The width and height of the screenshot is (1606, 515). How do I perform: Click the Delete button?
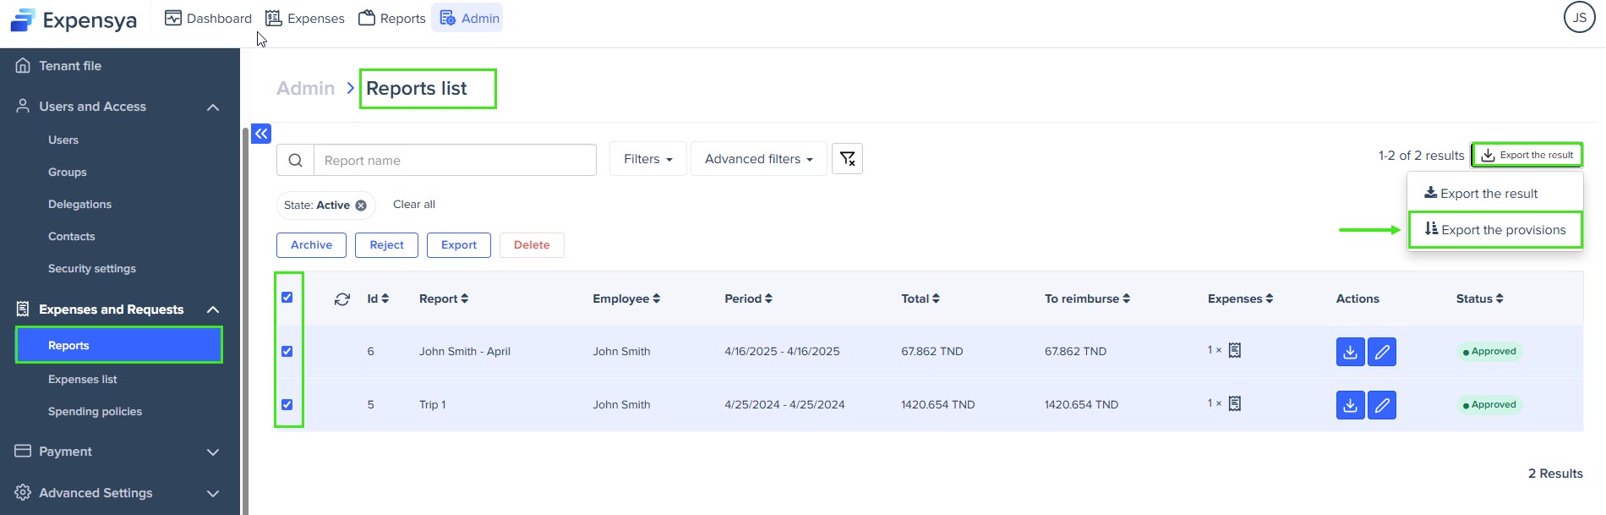532,244
